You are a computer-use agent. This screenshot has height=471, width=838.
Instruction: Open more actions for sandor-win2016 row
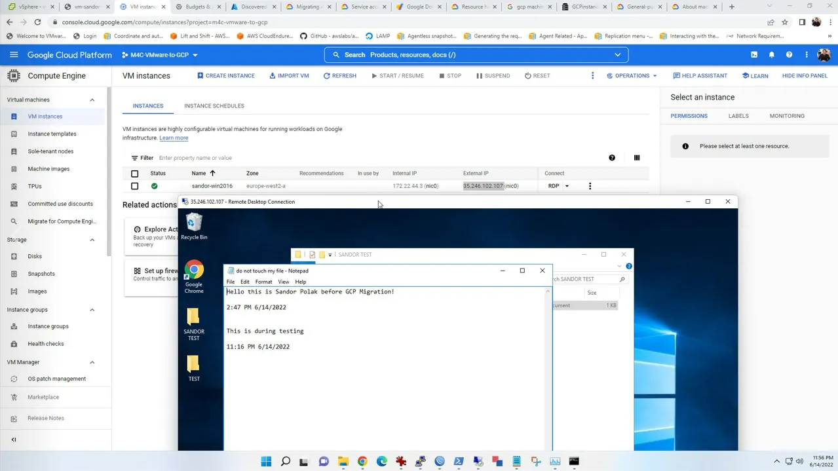(x=590, y=186)
